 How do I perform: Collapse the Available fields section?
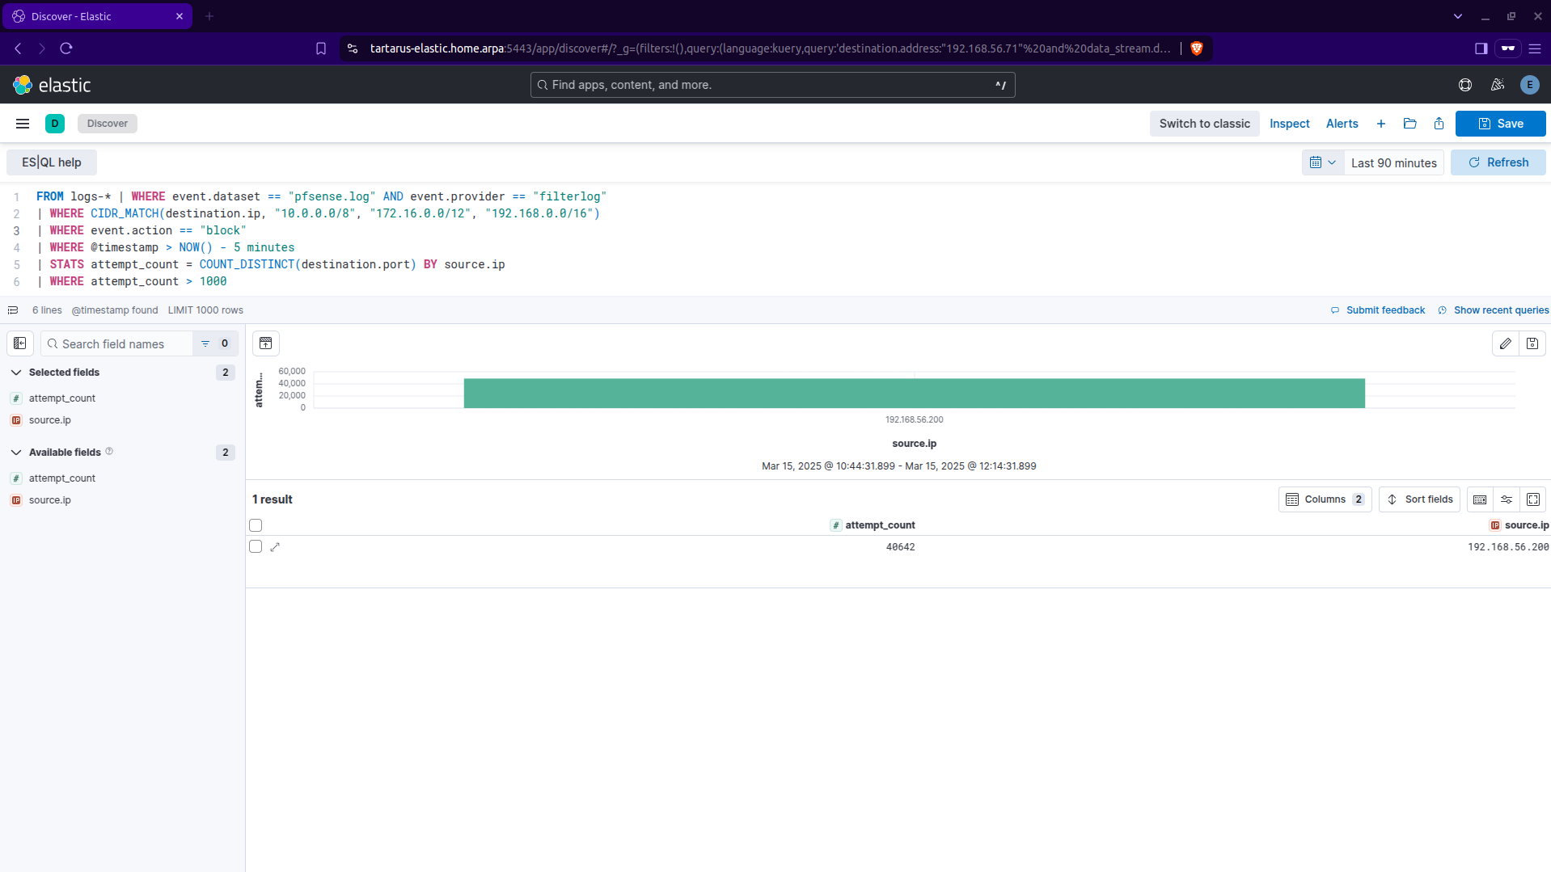click(16, 453)
